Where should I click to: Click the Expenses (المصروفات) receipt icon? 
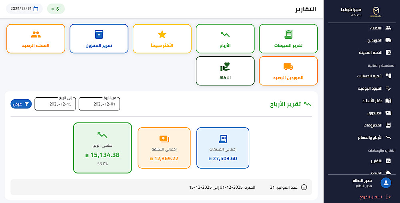(388, 125)
